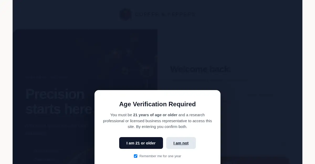Click the bold "21 years of age or older" text

(155, 115)
